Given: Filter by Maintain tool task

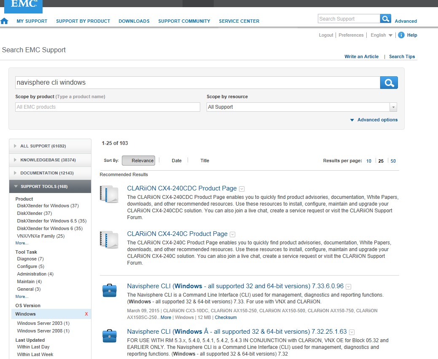Looking at the screenshot, I should click(x=30, y=281).
